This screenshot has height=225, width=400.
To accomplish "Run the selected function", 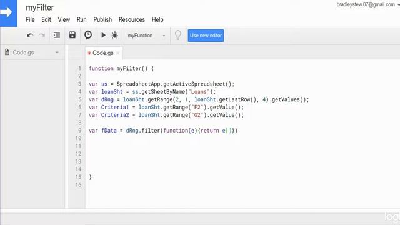I will 103,35.
